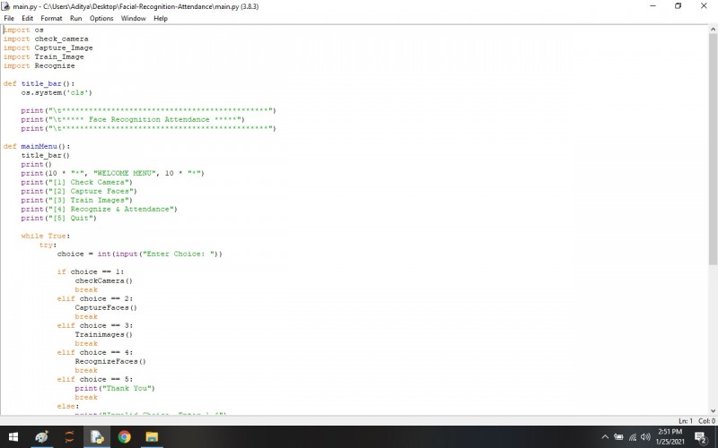Click the 'break' below checkCamera()
This screenshot has height=448, width=718.
pyautogui.click(x=86, y=289)
